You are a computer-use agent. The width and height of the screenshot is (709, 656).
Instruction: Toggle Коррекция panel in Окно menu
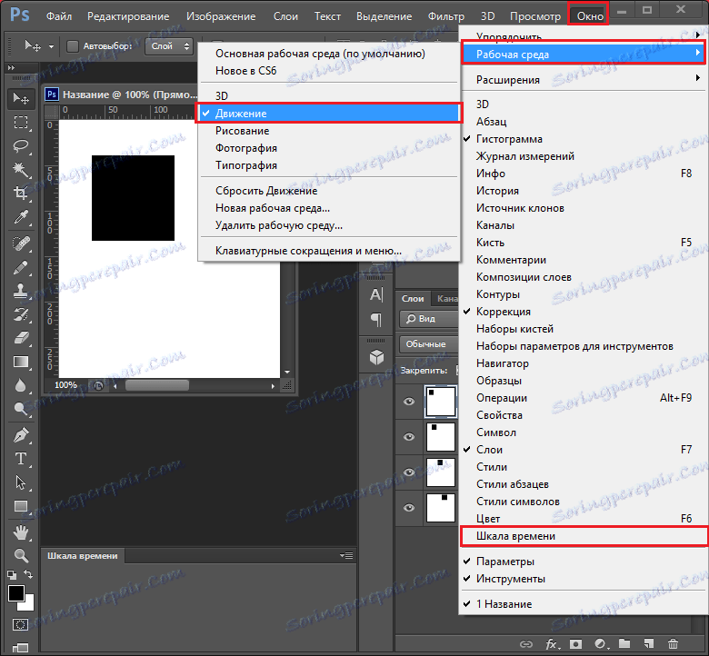point(584,312)
